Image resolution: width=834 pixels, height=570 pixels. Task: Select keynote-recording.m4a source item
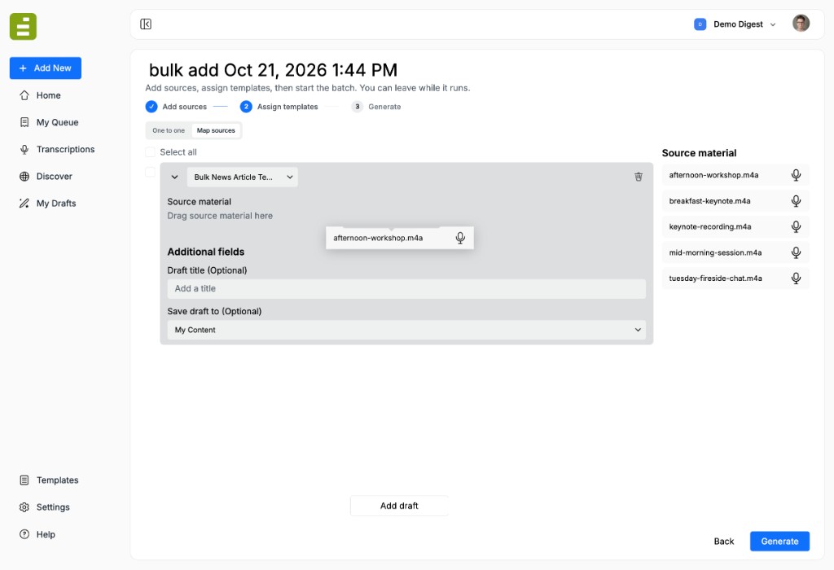click(735, 226)
